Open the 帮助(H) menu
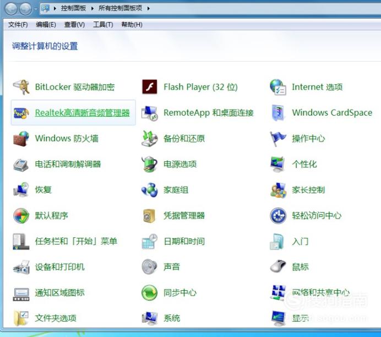The image size is (381, 337). click(x=132, y=25)
